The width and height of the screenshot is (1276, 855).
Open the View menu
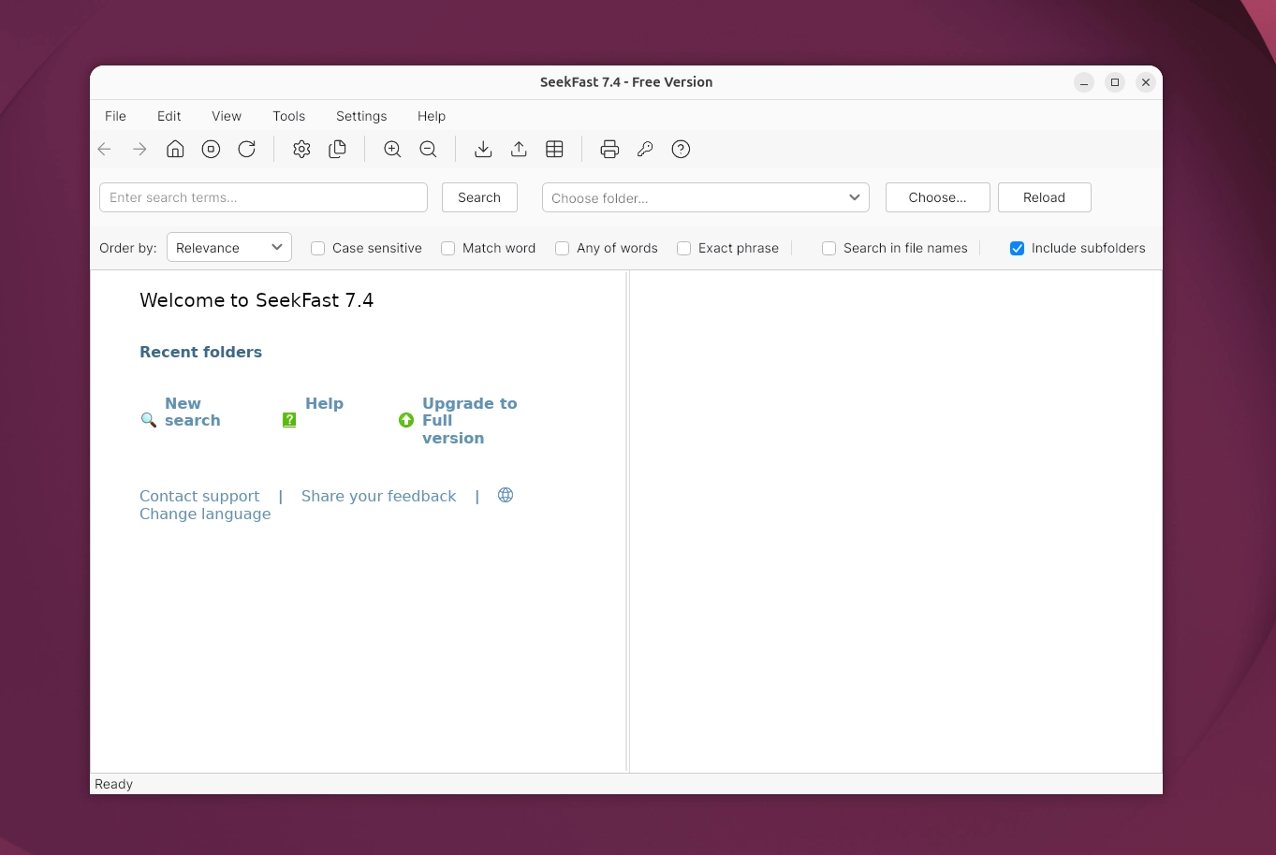(x=227, y=116)
